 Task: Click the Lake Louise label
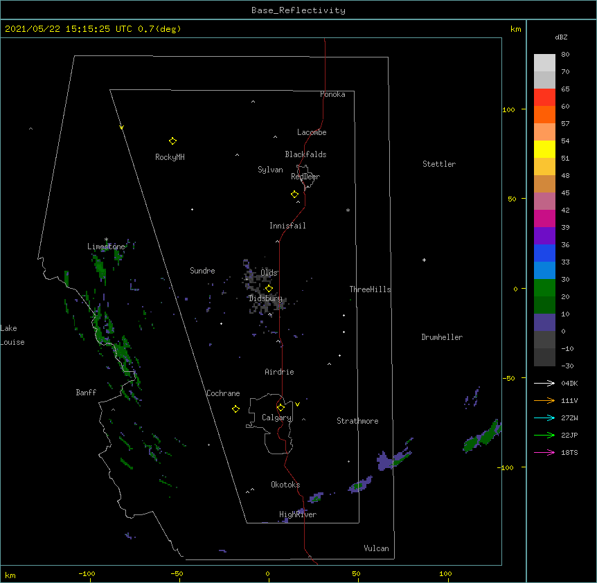pos(12,335)
